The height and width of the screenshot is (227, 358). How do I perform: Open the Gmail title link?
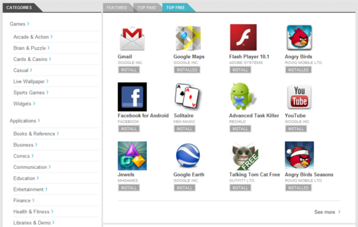[125, 56]
